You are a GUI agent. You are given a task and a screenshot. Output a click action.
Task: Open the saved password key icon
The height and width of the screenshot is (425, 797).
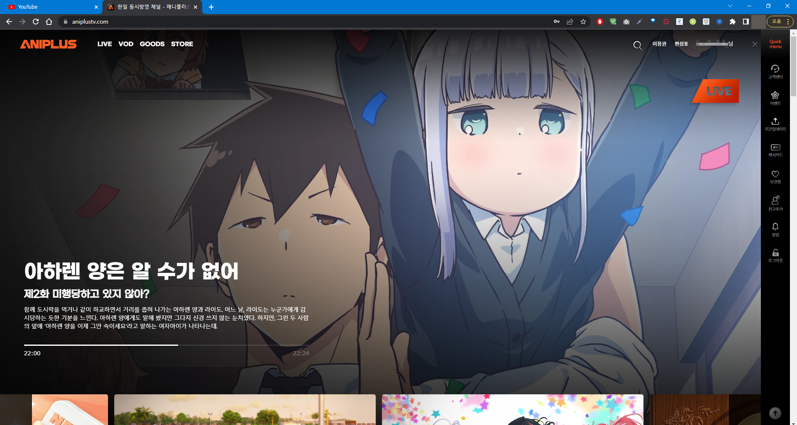pos(557,22)
